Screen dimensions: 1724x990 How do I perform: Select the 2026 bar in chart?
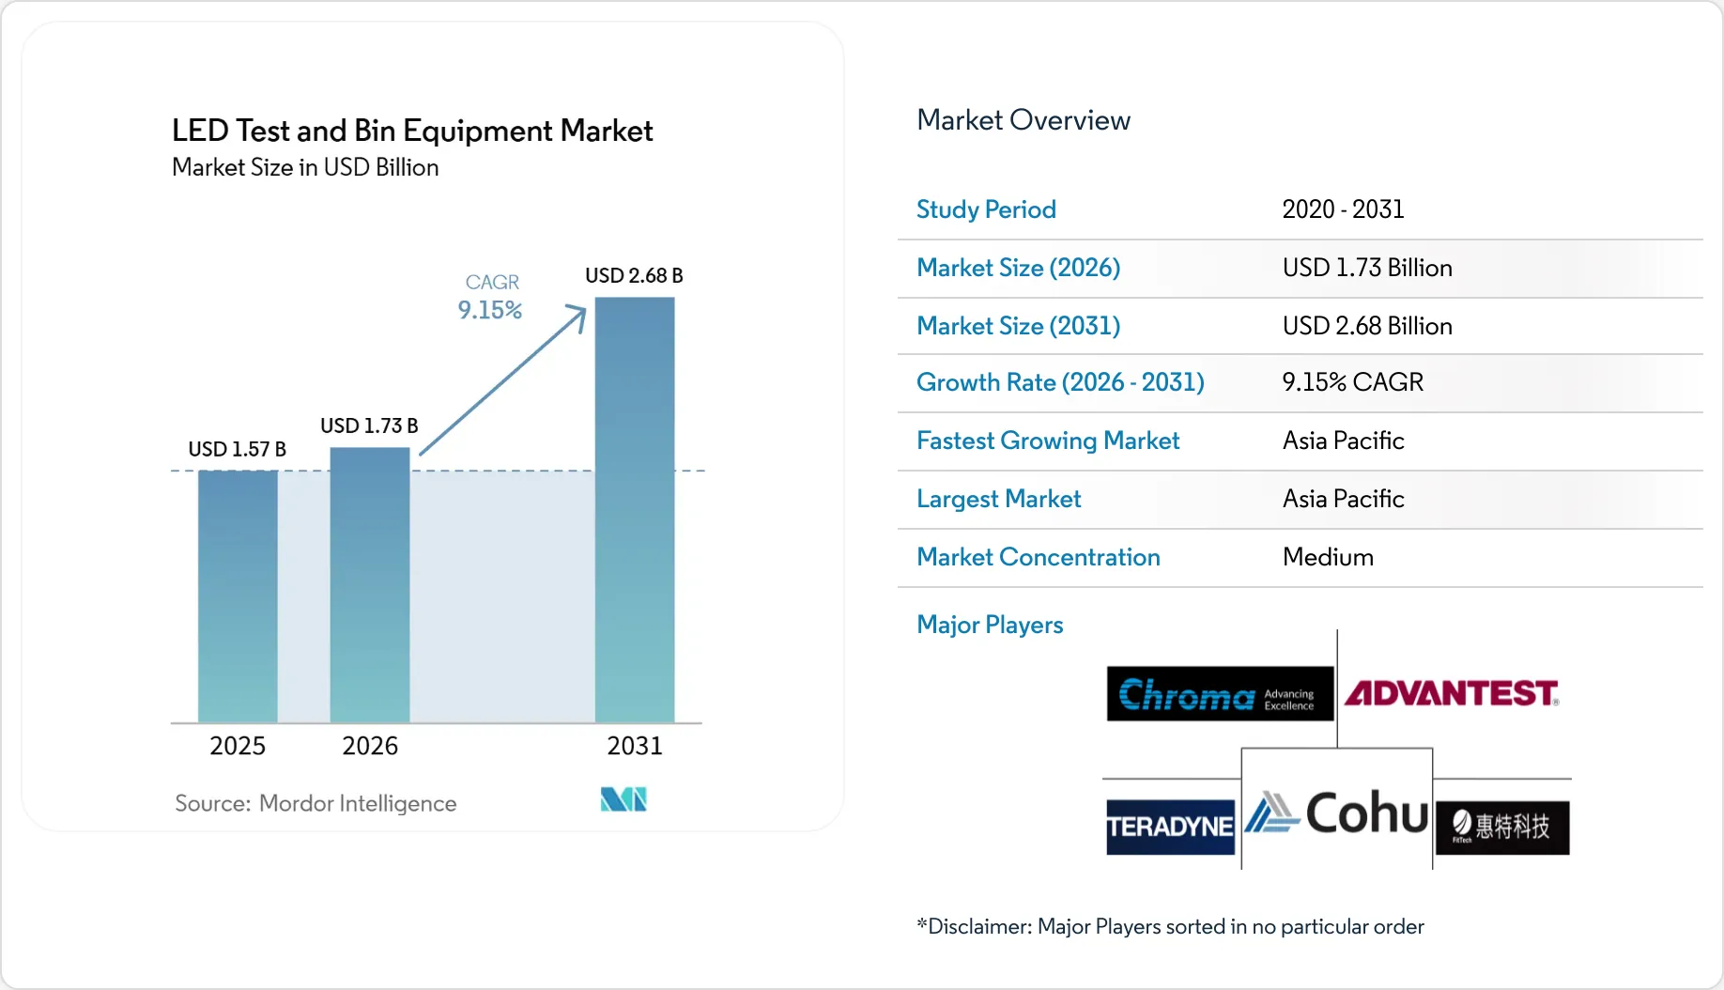click(370, 585)
